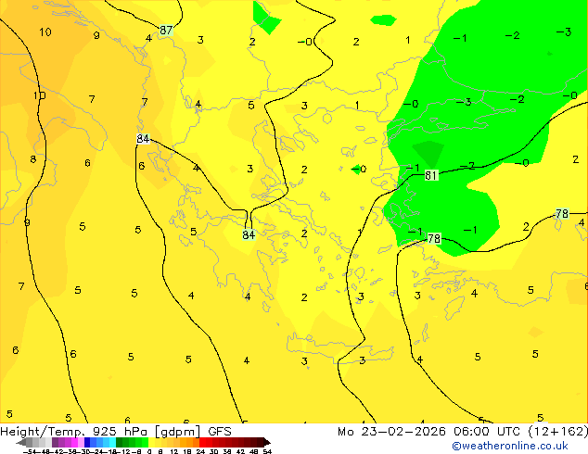Pick the gray swatch on the temperature scale
This screenshot has width=588, height=454.
click(30, 443)
